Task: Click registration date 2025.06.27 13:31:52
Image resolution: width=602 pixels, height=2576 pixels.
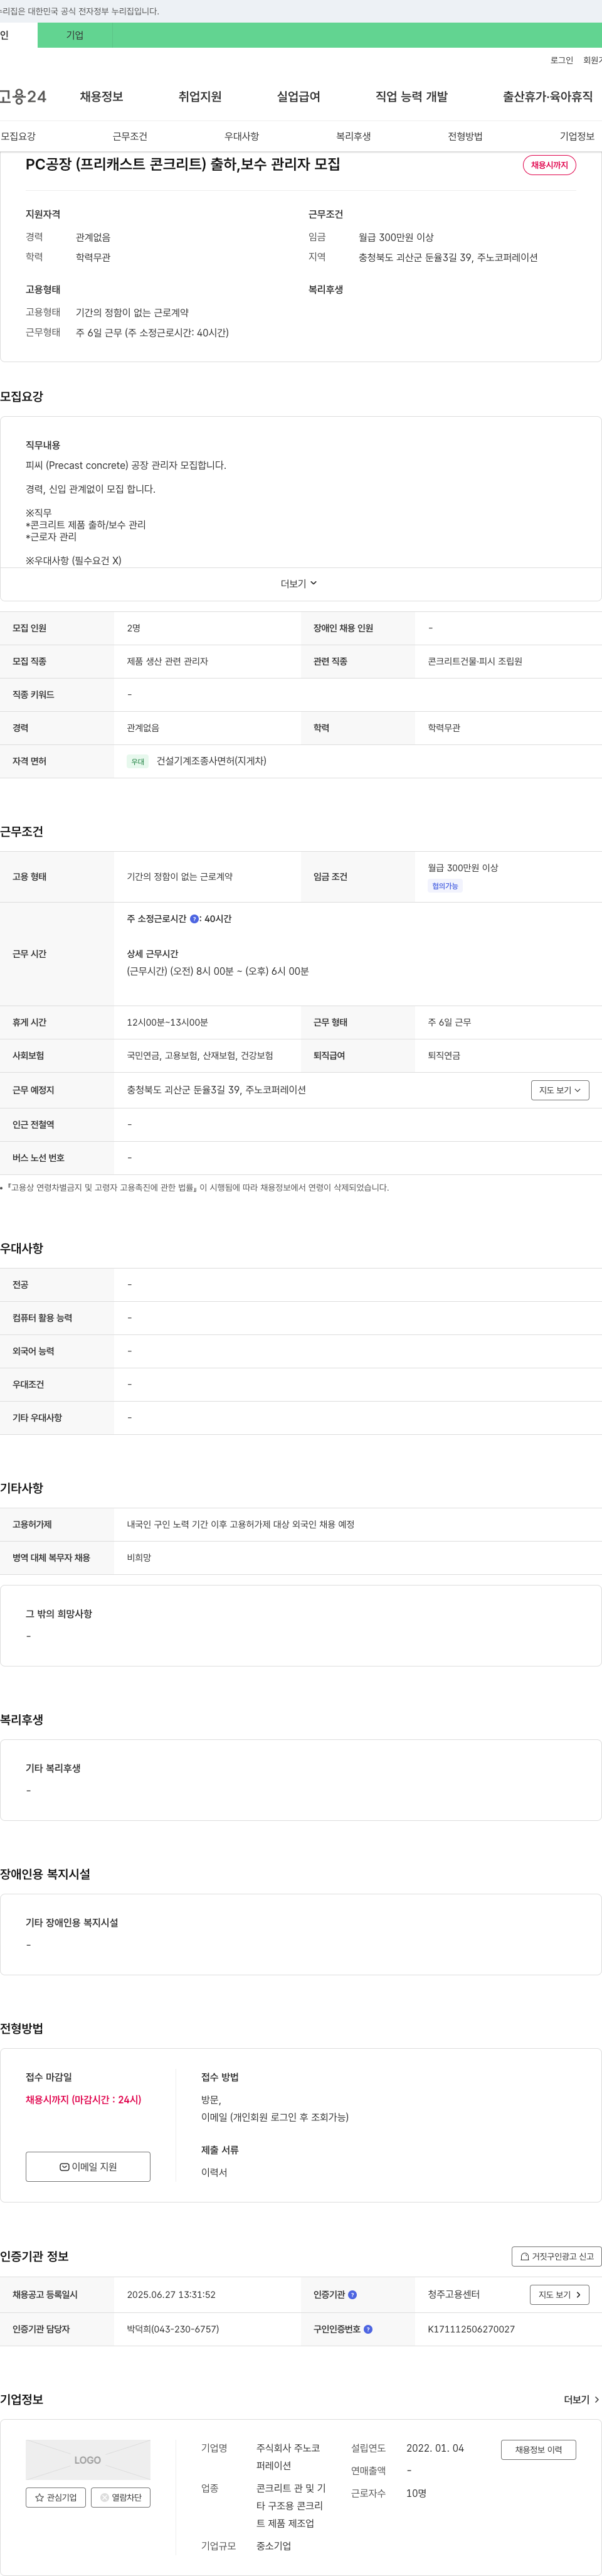Action: coord(171,2295)
